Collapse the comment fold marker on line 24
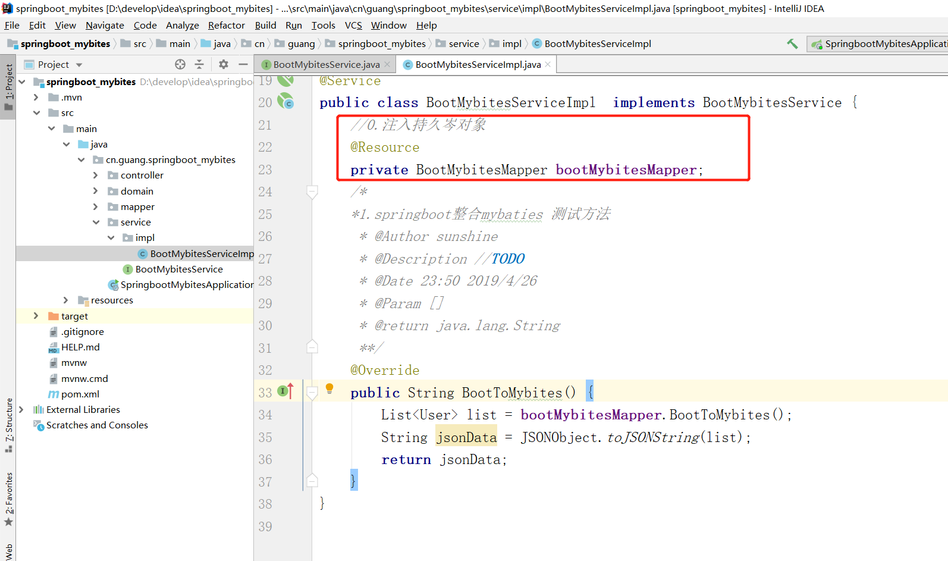The image size is (948, 561). coord(312,192)
